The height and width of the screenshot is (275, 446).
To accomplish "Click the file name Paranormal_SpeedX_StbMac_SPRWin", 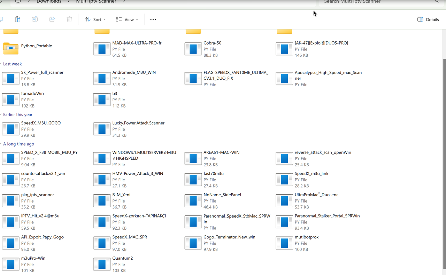I will [237, 219].
